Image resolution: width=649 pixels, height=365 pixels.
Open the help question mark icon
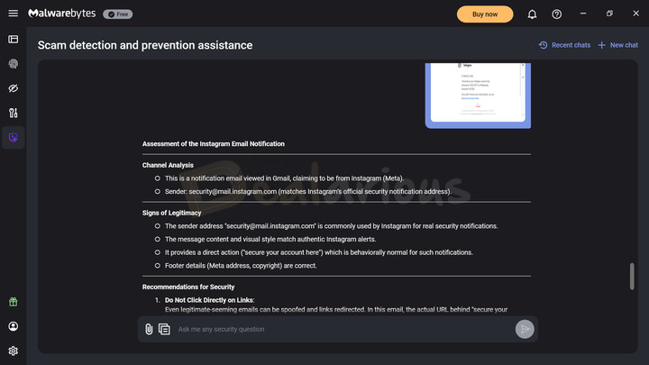[557, 14]
